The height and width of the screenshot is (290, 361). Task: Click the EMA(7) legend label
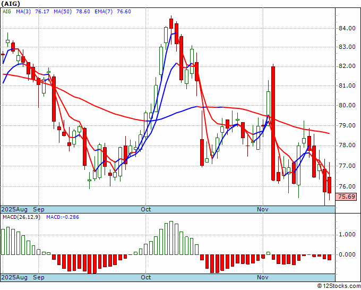104,12
